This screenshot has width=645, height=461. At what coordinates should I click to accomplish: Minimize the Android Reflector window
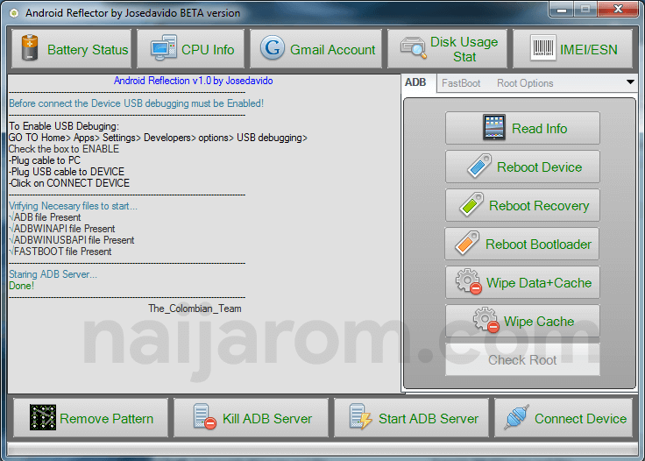coord(562,10)
